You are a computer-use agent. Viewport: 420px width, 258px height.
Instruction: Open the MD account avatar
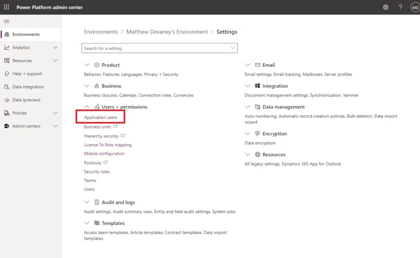pyautogui.click(x=415, y=7)
